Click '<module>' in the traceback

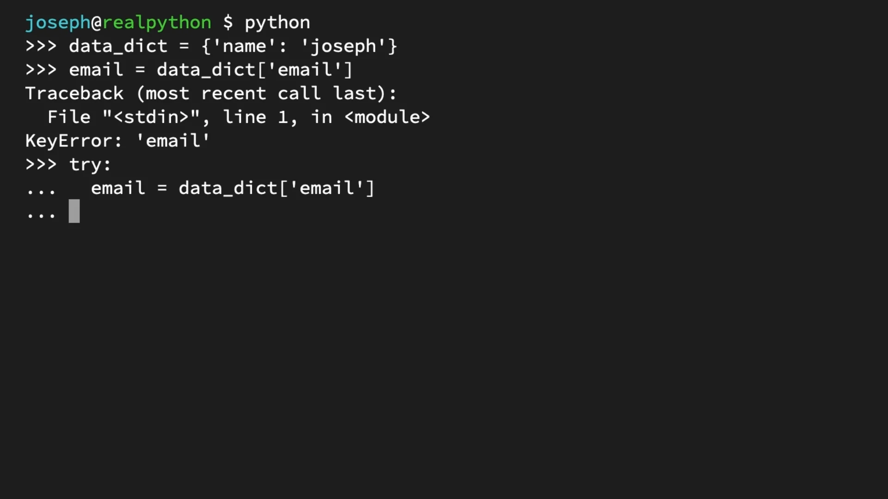[x=387, y=117]
